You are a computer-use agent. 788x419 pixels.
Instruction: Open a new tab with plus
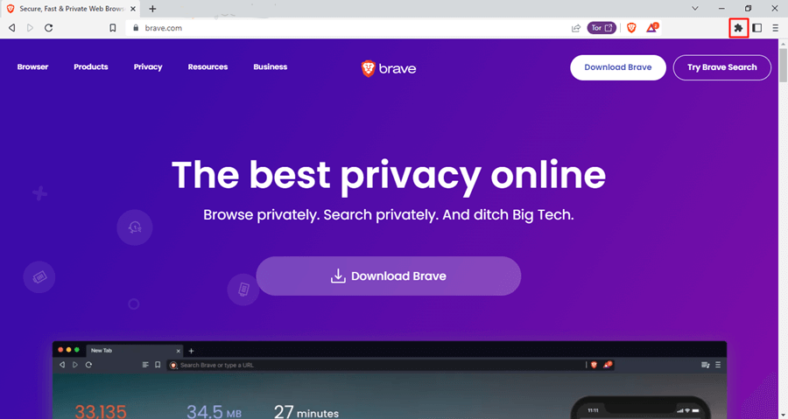click(x=152, y=9)
